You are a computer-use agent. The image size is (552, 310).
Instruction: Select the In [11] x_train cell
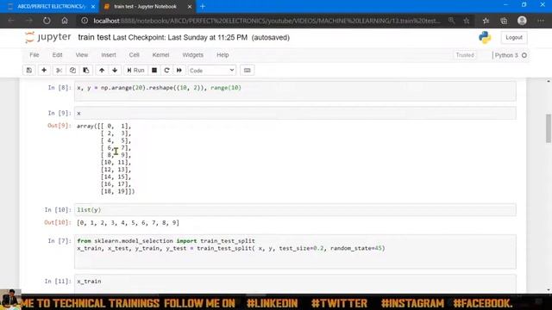point(295,284)
